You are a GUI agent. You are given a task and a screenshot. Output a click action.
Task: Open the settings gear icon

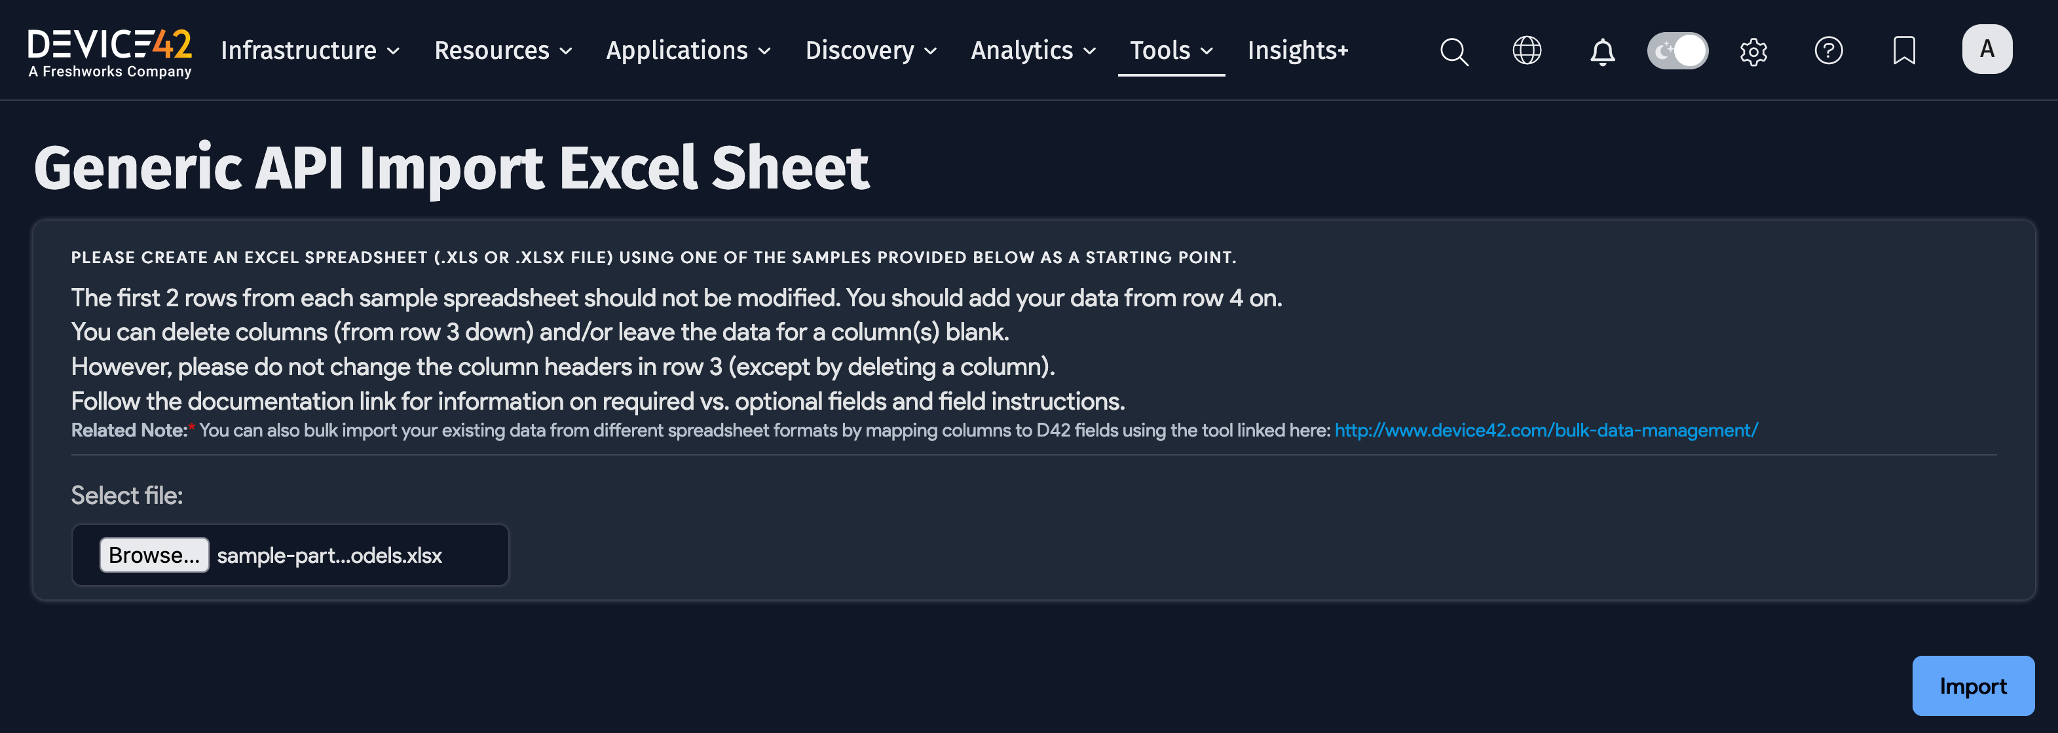tap(1753, 50)
